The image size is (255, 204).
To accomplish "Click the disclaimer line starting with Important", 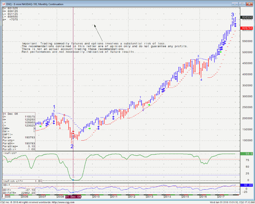I will coord(94,44).
